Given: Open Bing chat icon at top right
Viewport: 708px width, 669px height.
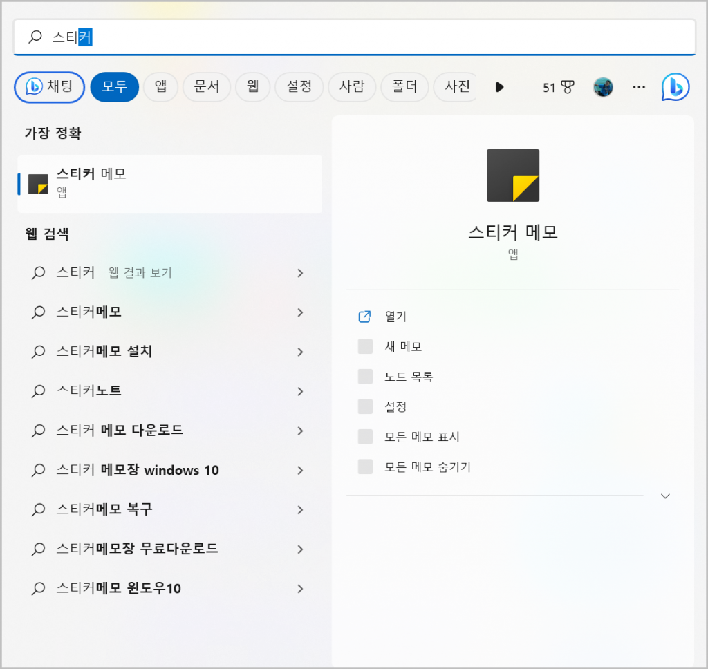Looking at the screenshot, I should pyautogui.click(x=675, y=86).
